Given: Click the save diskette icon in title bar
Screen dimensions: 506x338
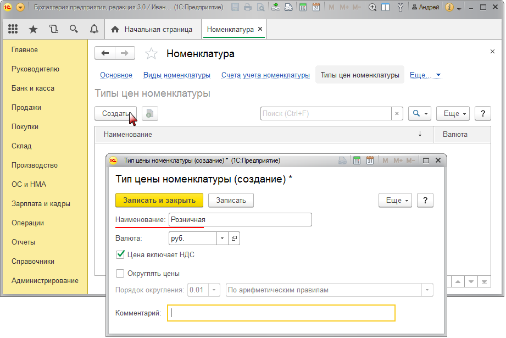Looking at the screenshot, I should click(235, 7).
